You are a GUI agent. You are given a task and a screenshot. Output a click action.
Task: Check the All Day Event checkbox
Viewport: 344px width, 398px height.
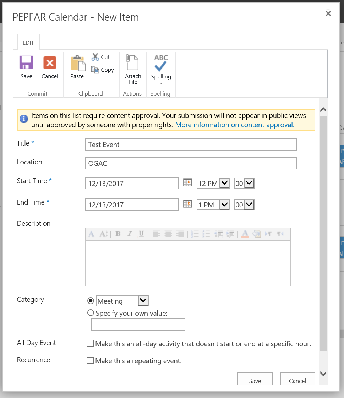click(x=90, y=343)
